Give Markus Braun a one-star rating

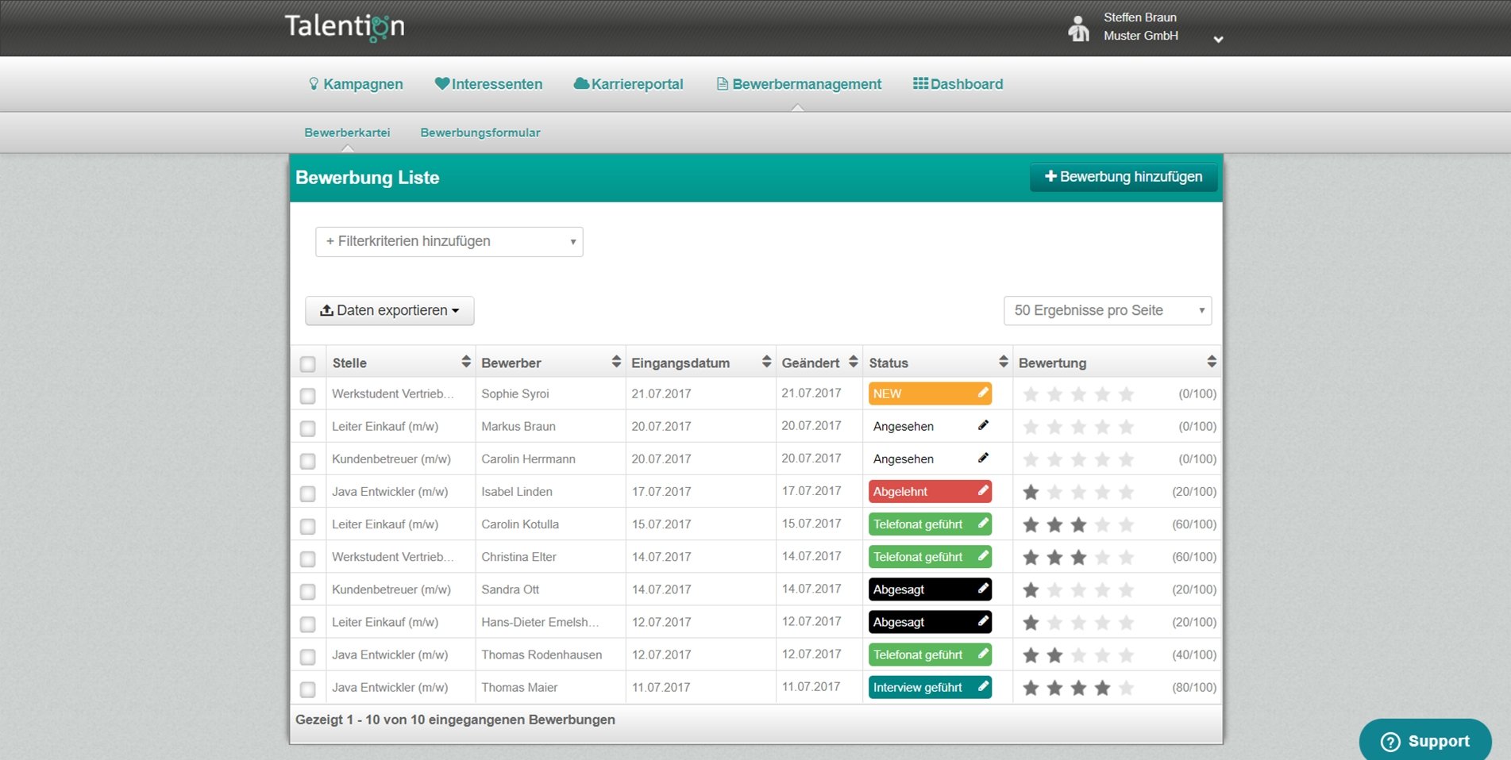1031,427
